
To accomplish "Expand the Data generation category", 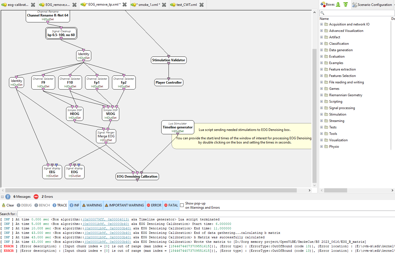I will (x=321, y=50).
